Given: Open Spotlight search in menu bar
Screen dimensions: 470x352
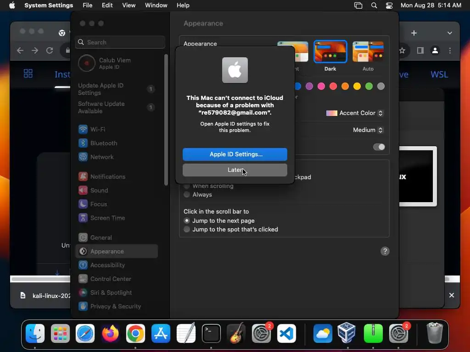Looking at the screenshot, I should click(x=374, y=5).
